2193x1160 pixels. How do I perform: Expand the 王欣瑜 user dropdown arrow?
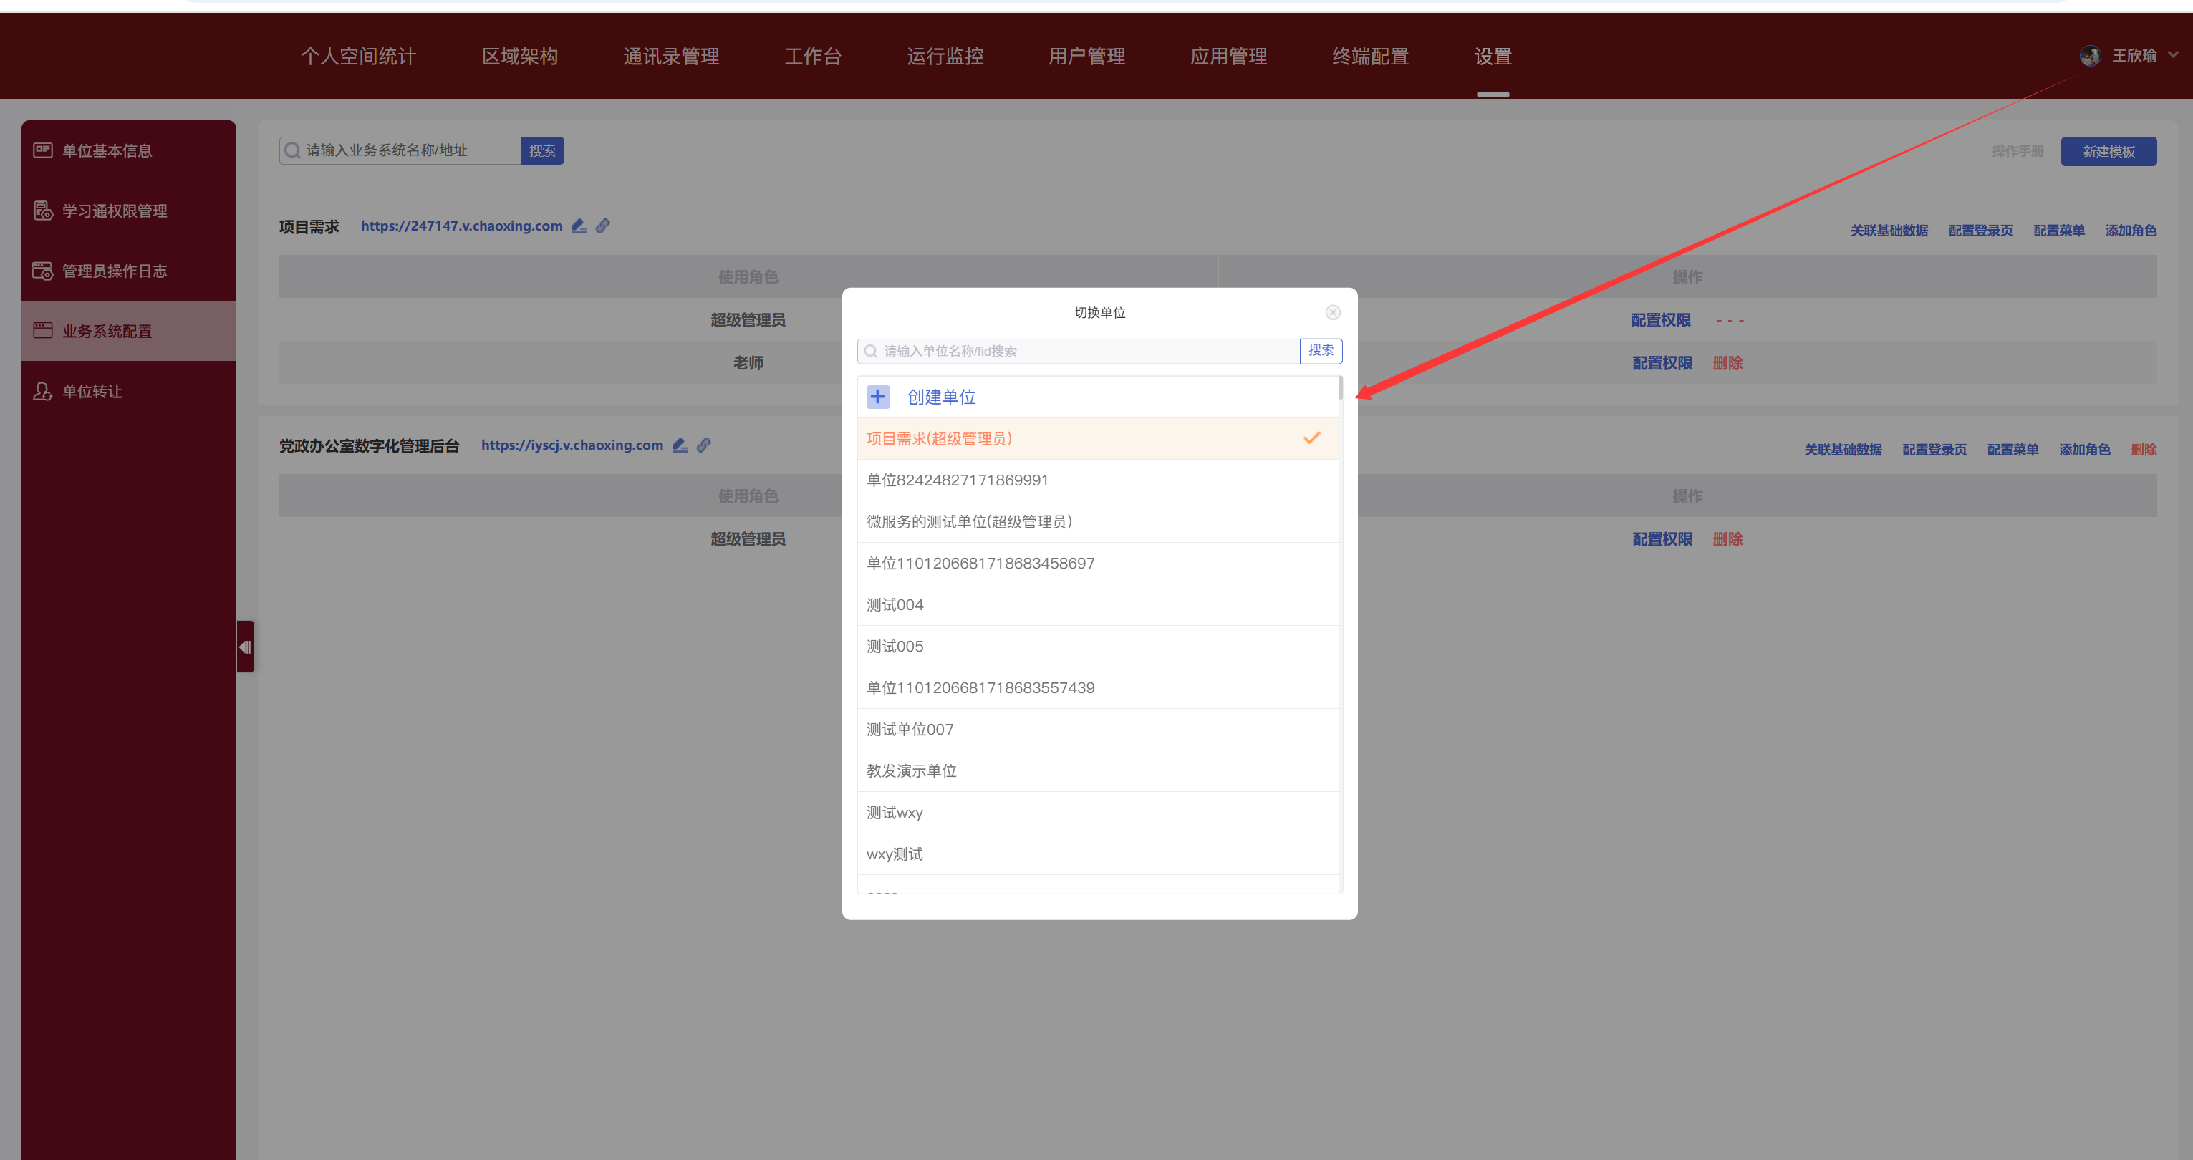[x=2174, y=54]
